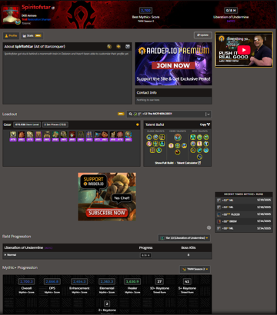Click first class talent icon in Talent Build
The image size is (277, 315).
point(149,138)
